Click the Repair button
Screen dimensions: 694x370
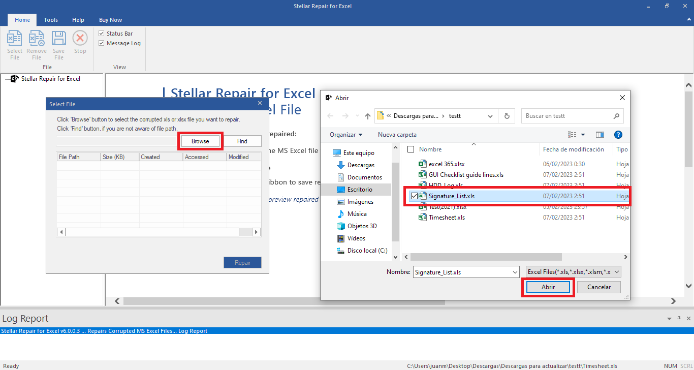coord(243,263)
